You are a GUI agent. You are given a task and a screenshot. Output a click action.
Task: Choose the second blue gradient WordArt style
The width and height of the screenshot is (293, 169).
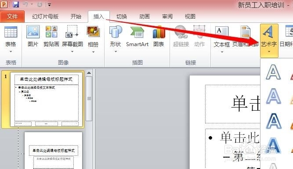pyautogui.click(x=273, y=96)
